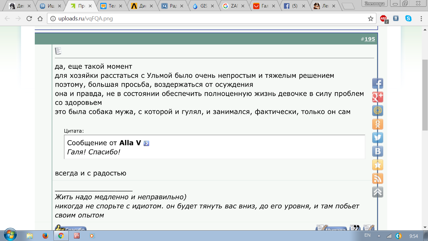This screenshot has height=241, width=428.
Task: Open the 9:54 taskbar clock
Action: (x=414, y=236)
